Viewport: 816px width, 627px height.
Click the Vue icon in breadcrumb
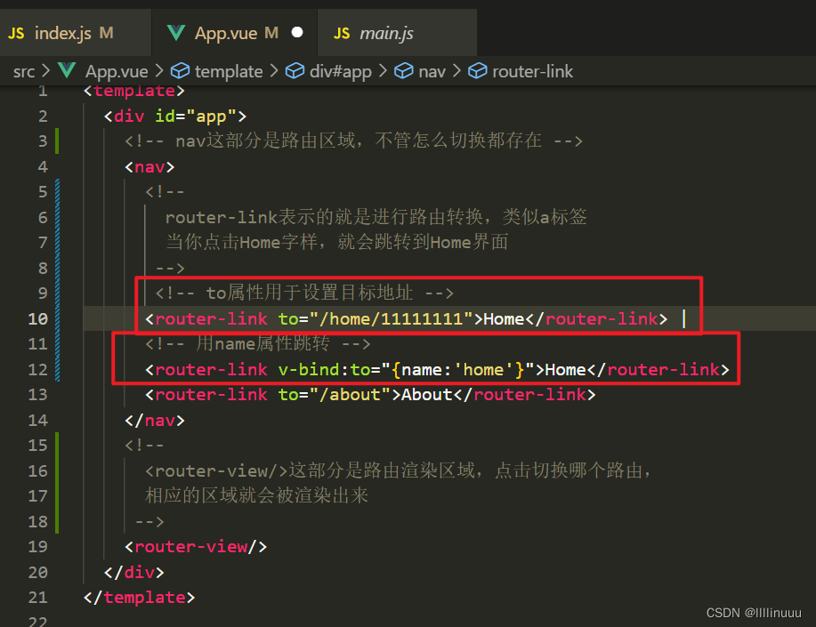coord(67,70)
